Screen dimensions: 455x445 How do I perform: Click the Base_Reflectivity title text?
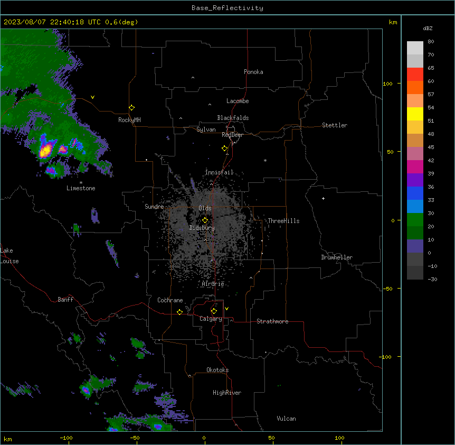228,8
